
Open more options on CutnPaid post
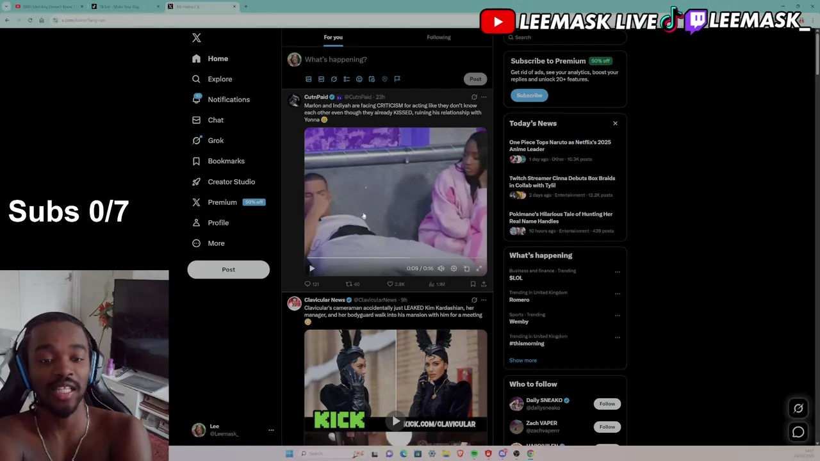484,97
